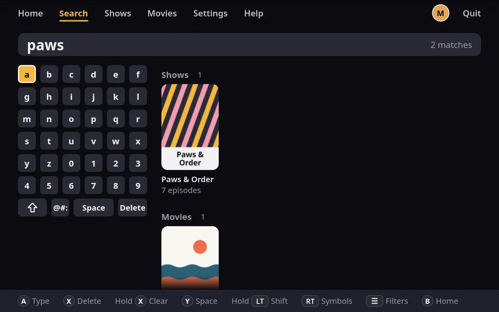Click the Delete key on keyboard
499x312 pixels.
tap(133, 207)
